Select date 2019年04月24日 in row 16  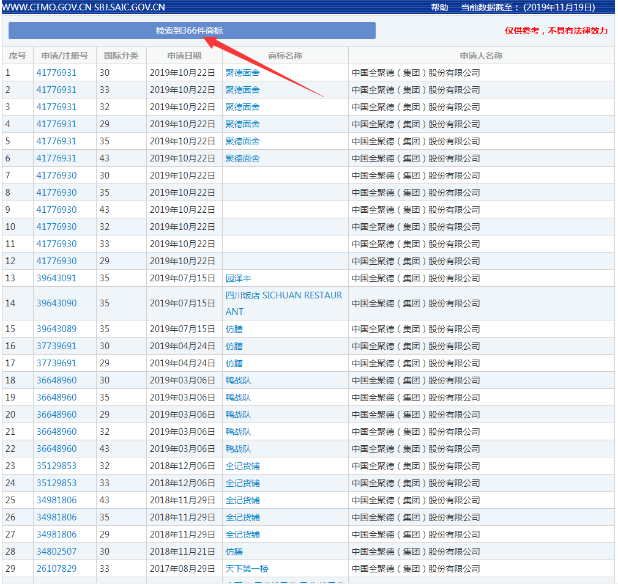pos(182,346)
